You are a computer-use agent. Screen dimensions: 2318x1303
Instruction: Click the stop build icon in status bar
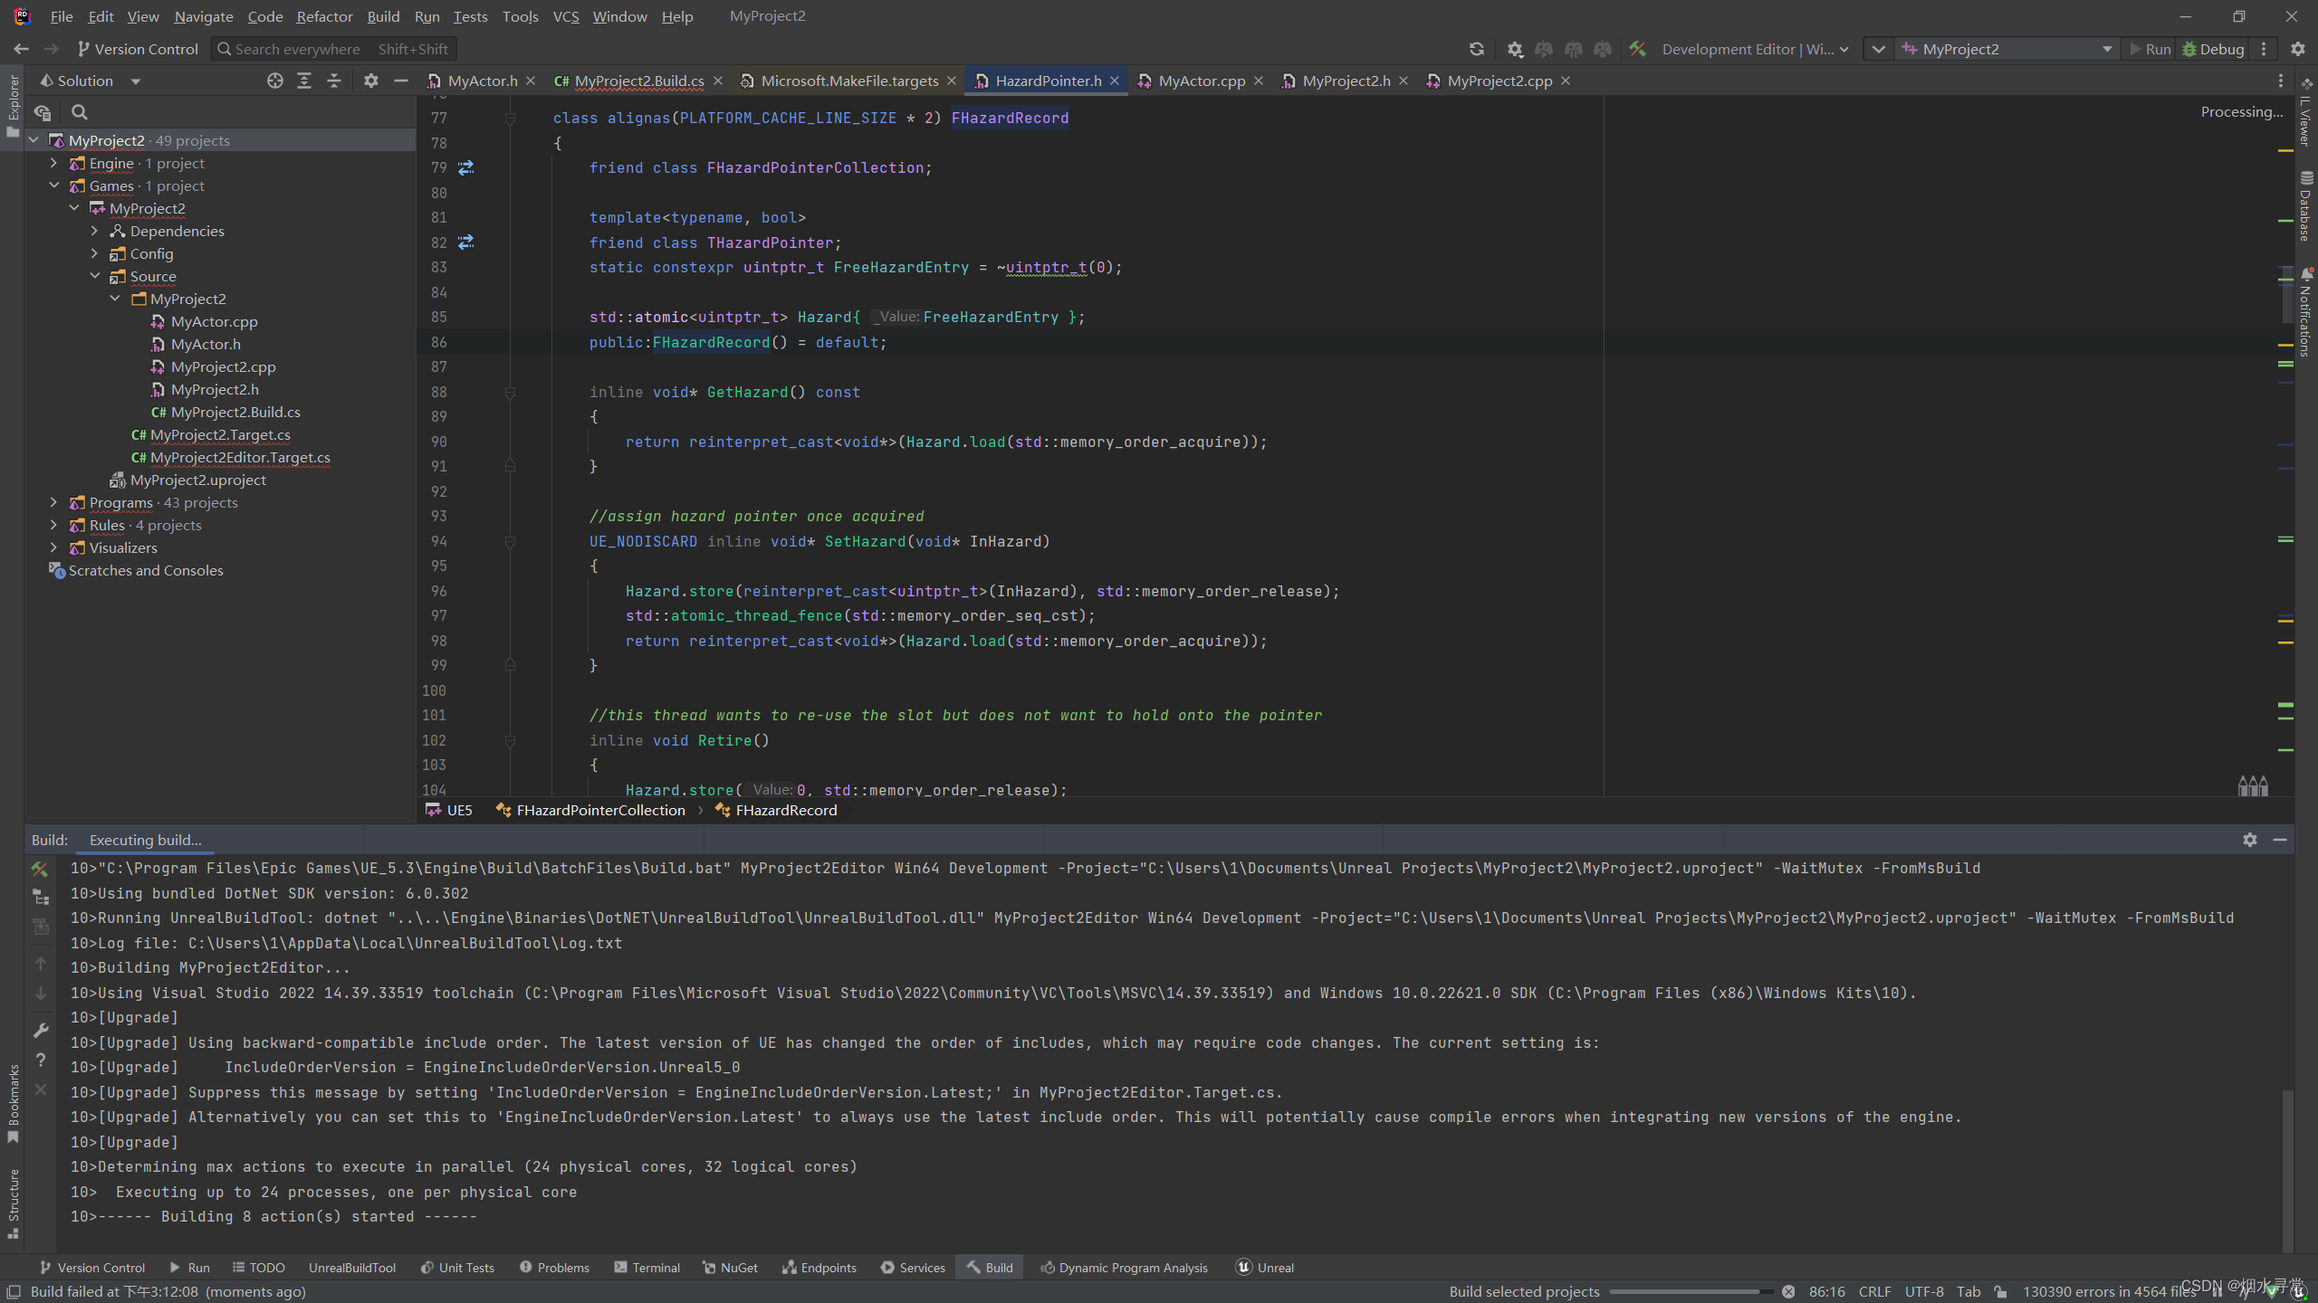click(1788, 1291)
